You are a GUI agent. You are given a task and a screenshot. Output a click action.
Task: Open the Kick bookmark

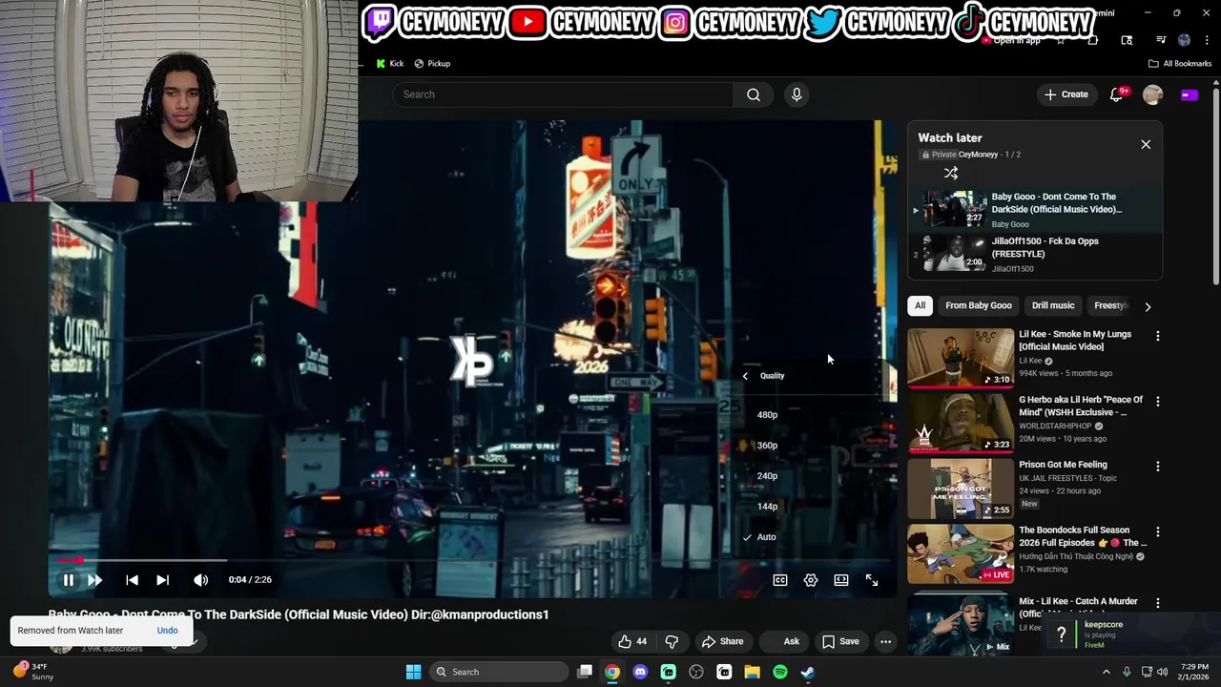pyautogui.click(x=390, y=64)
